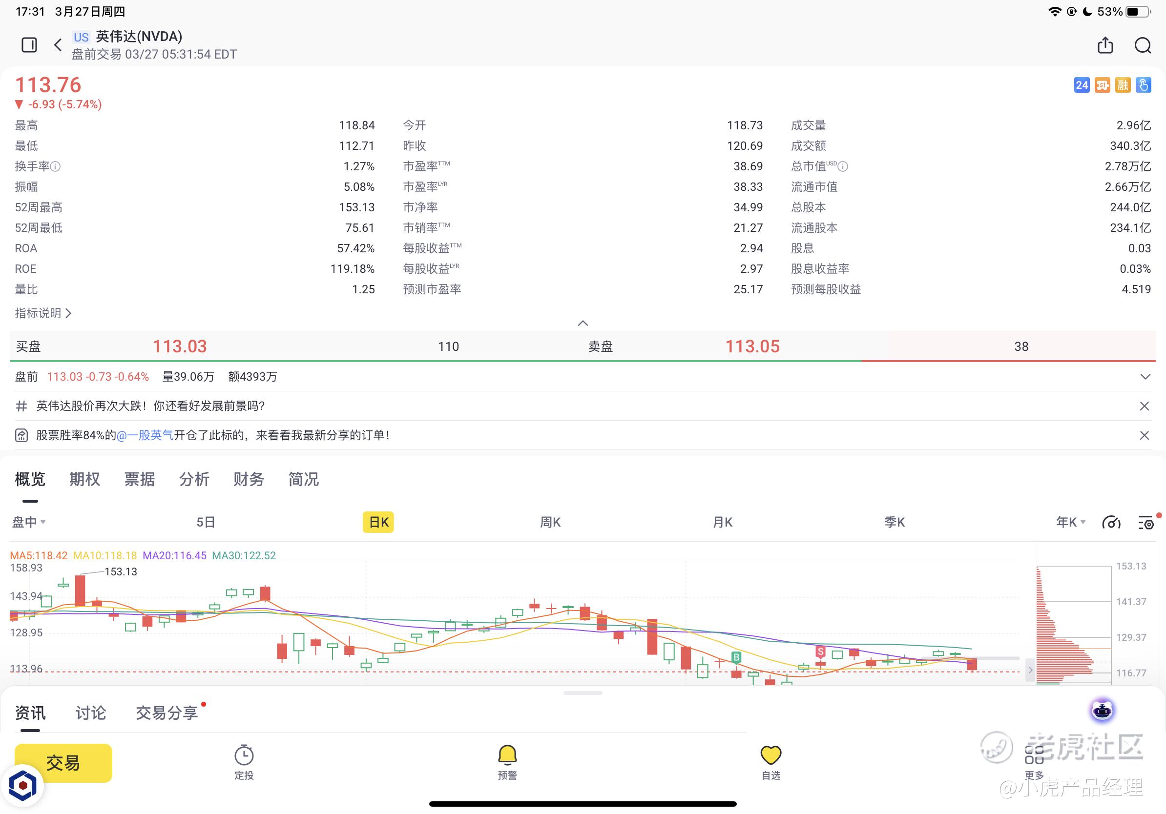The image size is (1166, 814).
Task: Select 日K chart period
Action: [378, 522]
